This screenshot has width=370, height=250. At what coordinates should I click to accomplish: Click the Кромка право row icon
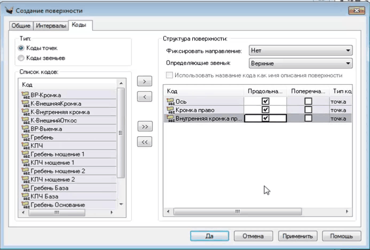tap(171, 109)
